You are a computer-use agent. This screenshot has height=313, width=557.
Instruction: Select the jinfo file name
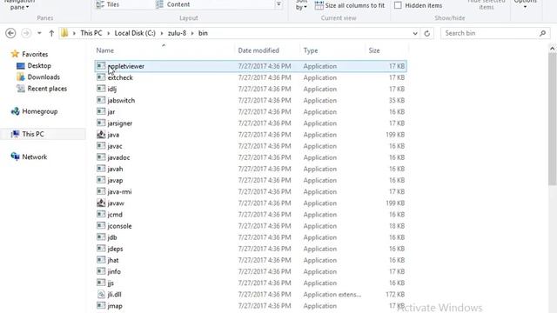(114, 271)
